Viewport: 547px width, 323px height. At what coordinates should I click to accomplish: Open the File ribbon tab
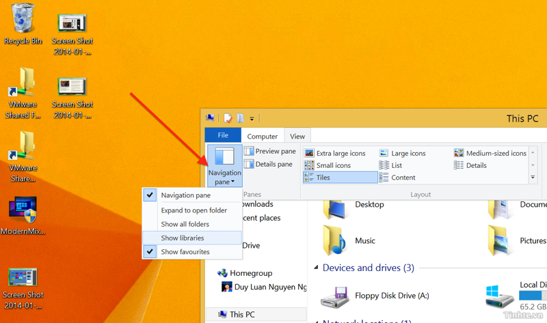click(x=223, y=135)
